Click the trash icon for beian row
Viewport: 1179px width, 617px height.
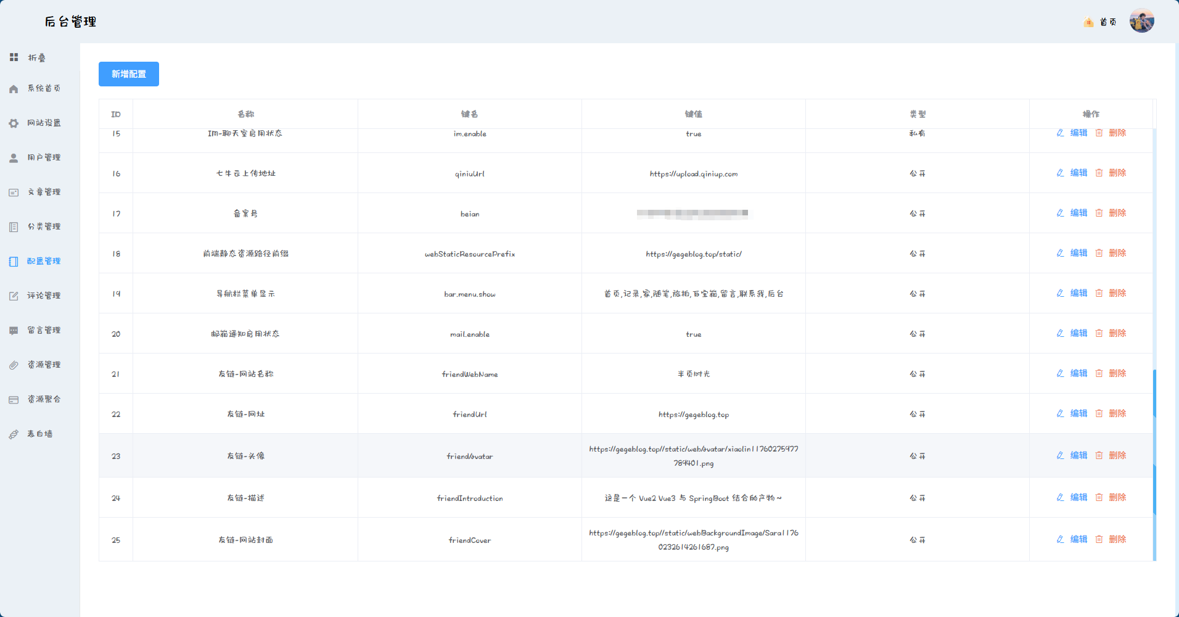[1099, 213]
